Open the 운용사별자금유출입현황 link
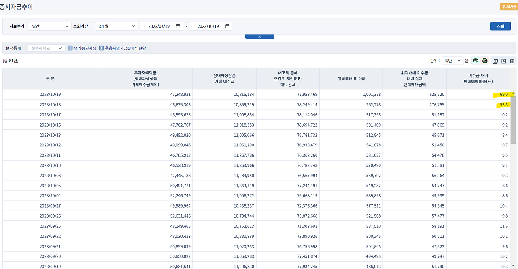The height and width of the screenshot is (269, 518). pos(125,48)
